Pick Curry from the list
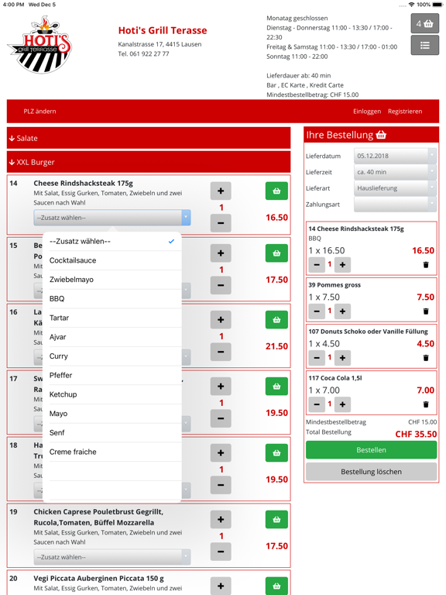Image resolution: width=446 pixels, height=595 pixels. [111, 356]
